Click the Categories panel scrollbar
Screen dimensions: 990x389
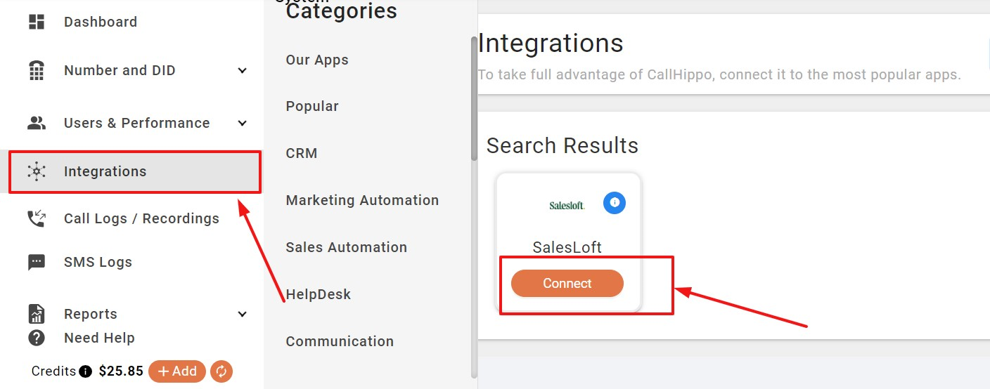click(474, 98)
